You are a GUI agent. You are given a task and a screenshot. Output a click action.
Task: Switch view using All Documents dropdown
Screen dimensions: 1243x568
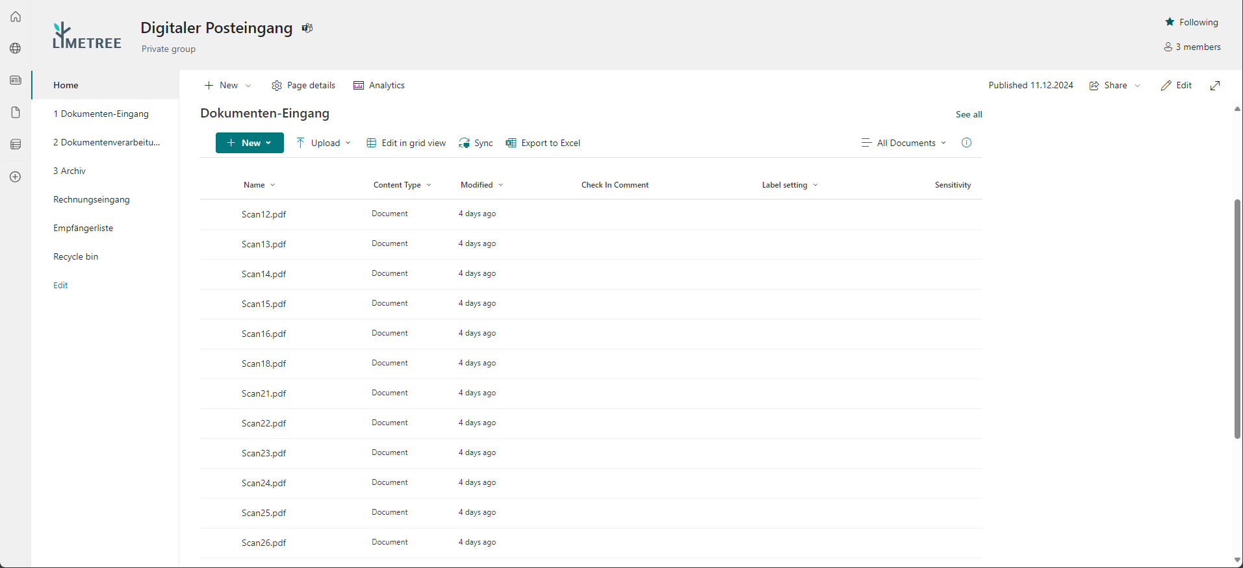pyautogui.click(x=904, y=143)
